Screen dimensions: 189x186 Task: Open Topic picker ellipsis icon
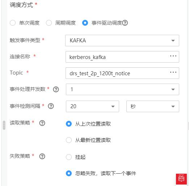173,72
